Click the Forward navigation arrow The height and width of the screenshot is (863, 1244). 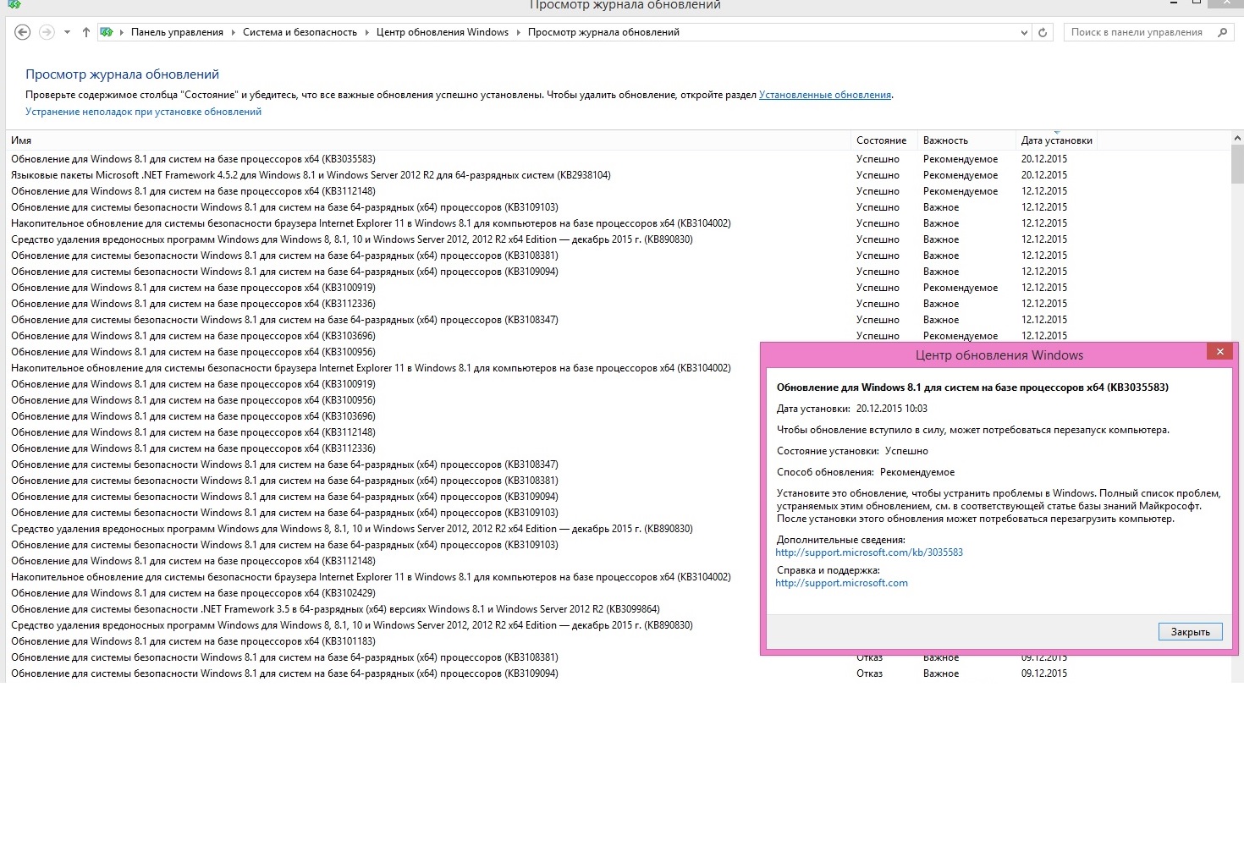(47, 32)
